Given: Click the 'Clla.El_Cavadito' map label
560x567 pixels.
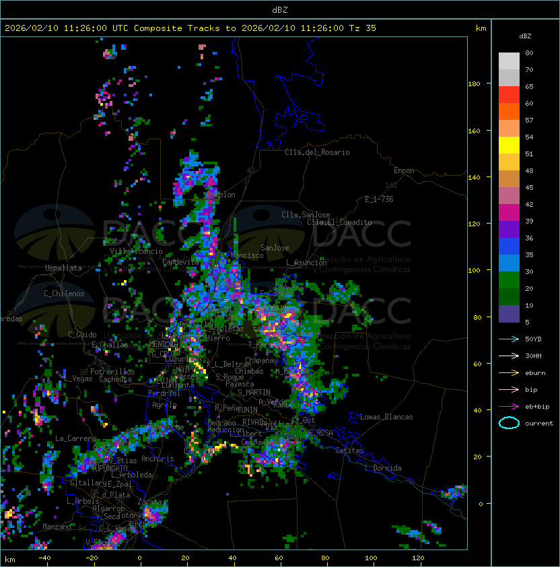Looking at the screenshot, I should 339,222.
